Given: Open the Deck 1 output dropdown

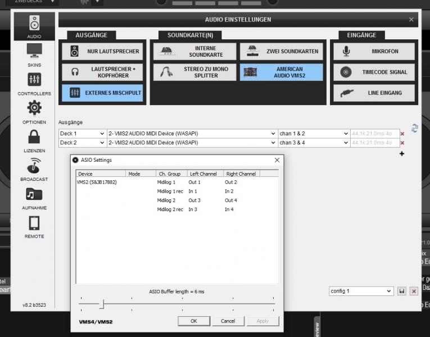Looking at the screenshot, I should [x=82, y=134].
